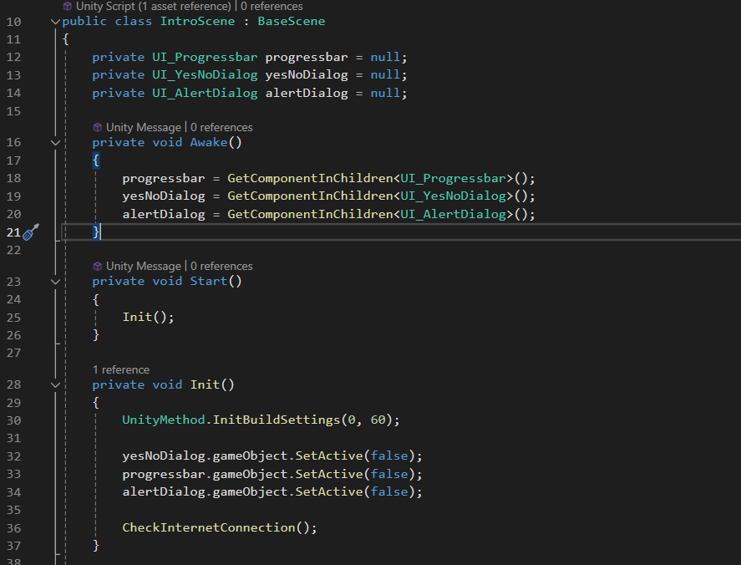Click gameObject on line 32

(250, 456)
